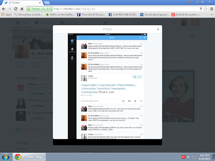Click the 'Find people you know' link
The image size is (215, 161).
pos(32,130)
